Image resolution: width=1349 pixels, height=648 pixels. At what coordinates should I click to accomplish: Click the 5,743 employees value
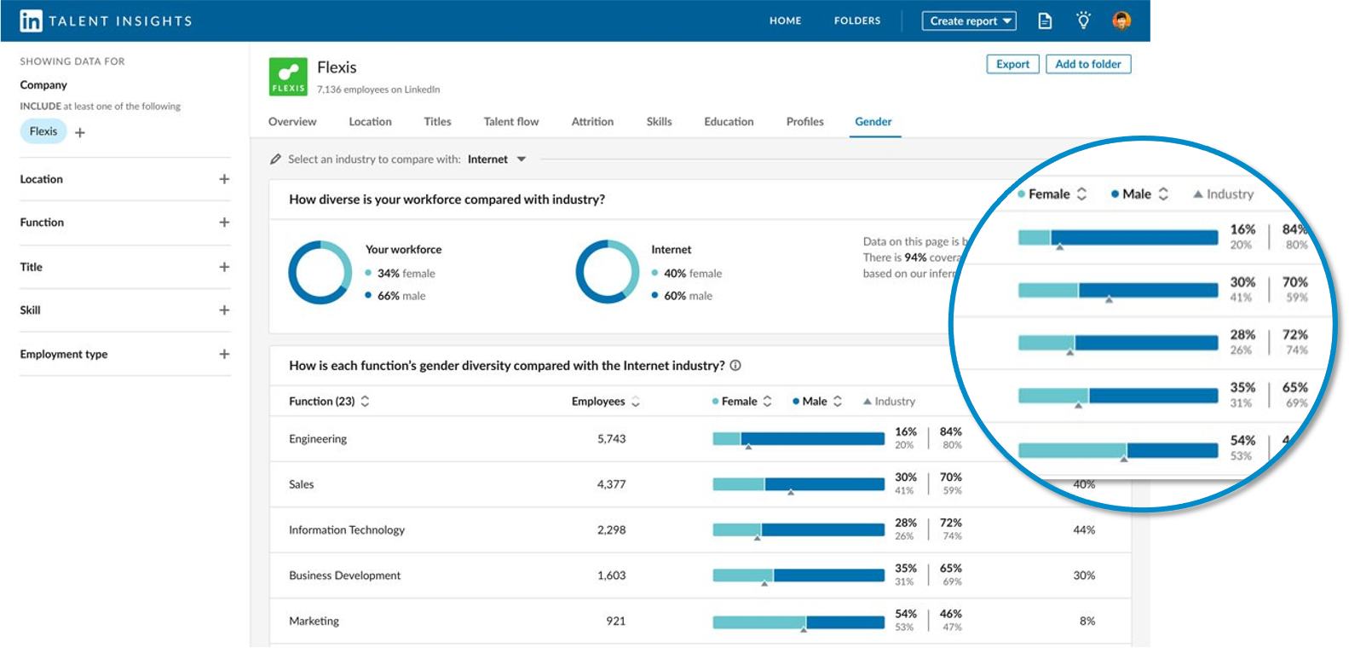point(612,439)
